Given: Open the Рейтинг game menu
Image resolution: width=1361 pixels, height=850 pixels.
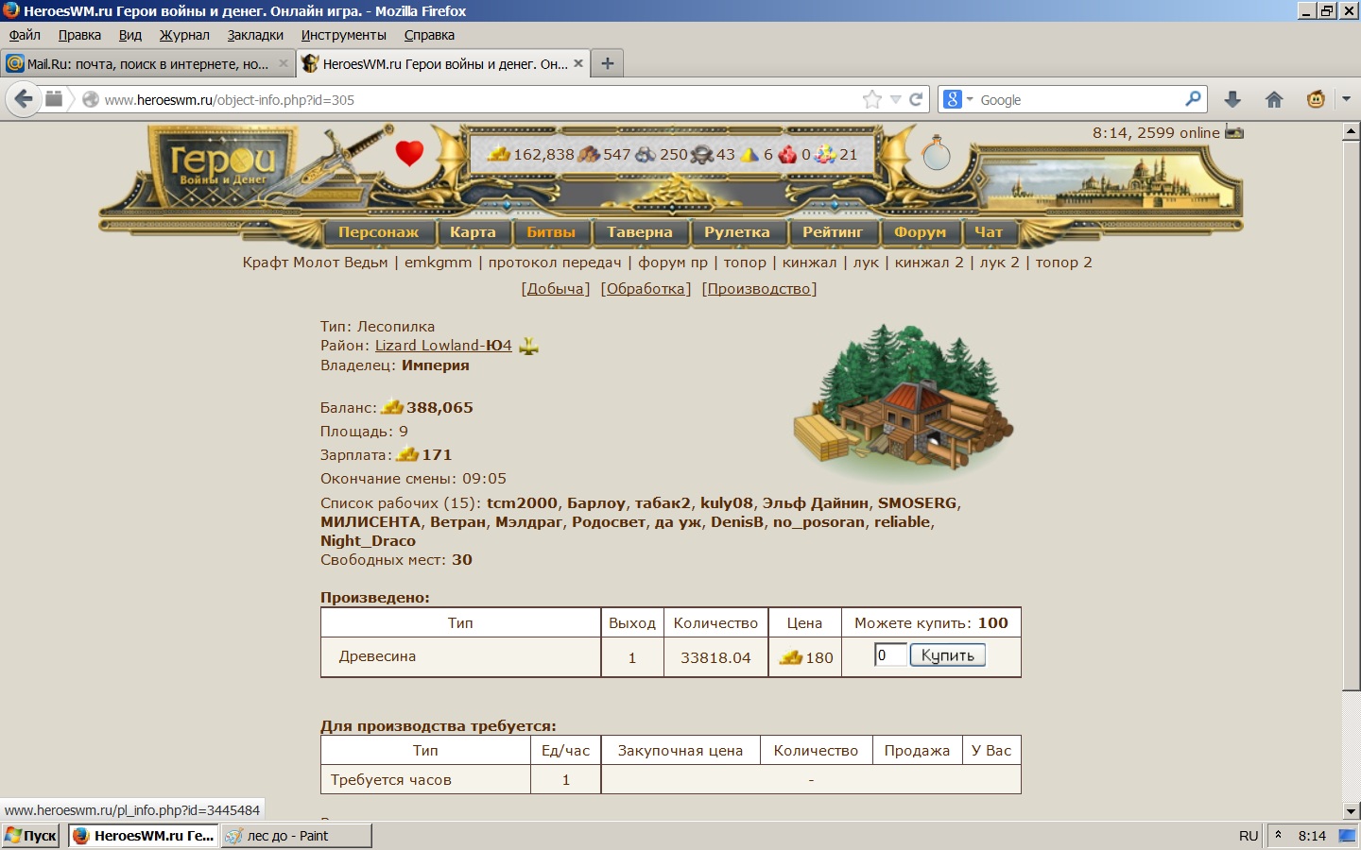Looking at the screenshot, I should (x=833, y=232).
